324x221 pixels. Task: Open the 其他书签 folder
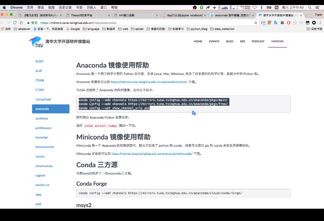click(x=314, y=29)
